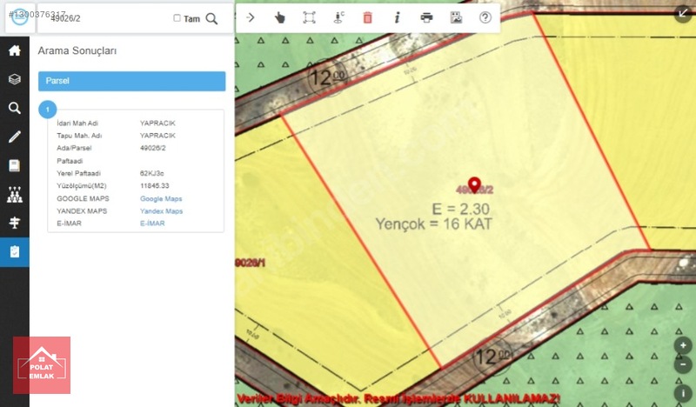Viewport: 696px width, 407px height.
Task: Click the red trash delete icon
Action: 367,17
